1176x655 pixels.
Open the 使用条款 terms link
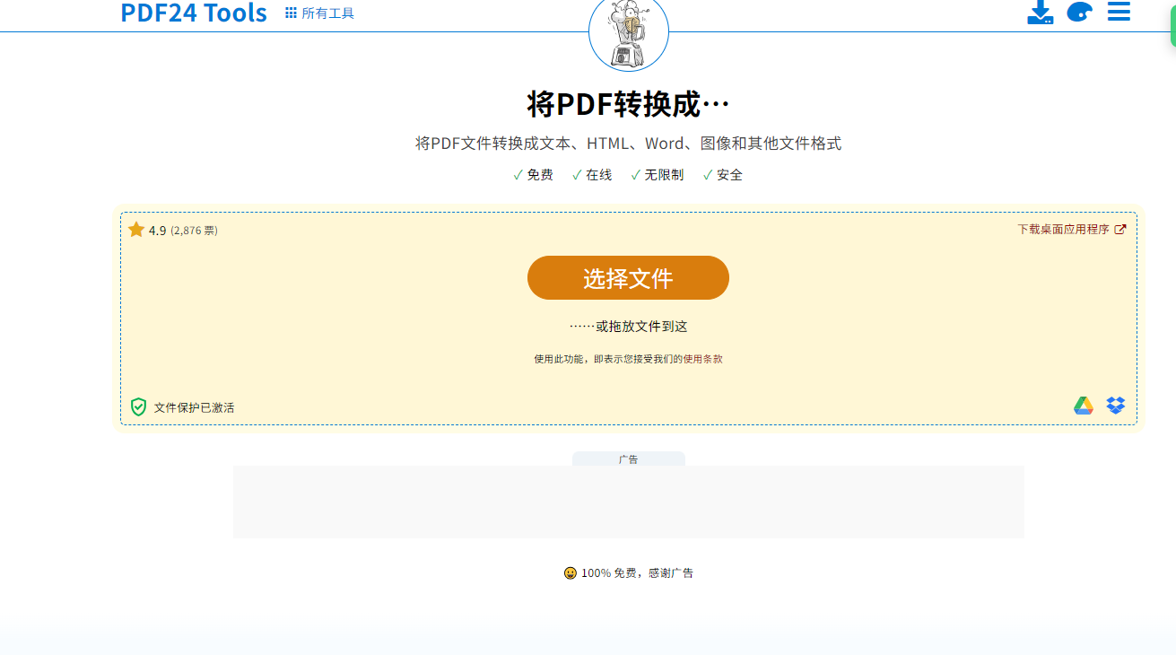coord(703,359)
